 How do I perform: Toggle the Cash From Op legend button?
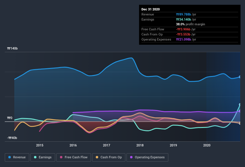[109, 157]
